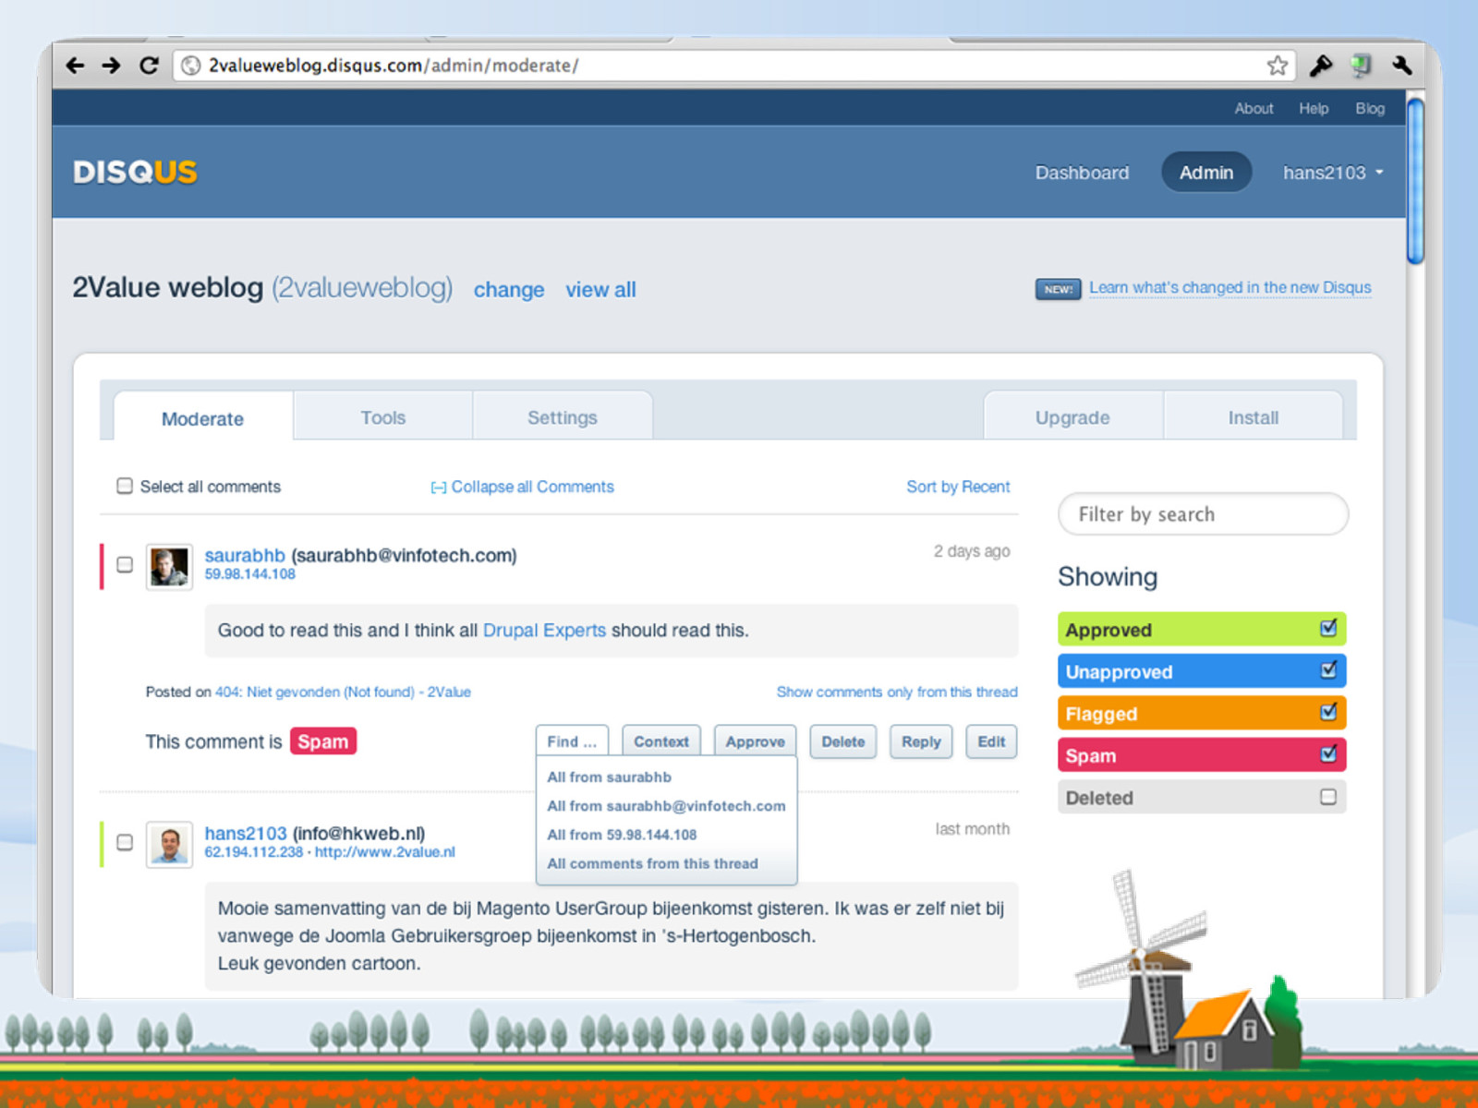Open the Drupal Experts link

[544, 630]
